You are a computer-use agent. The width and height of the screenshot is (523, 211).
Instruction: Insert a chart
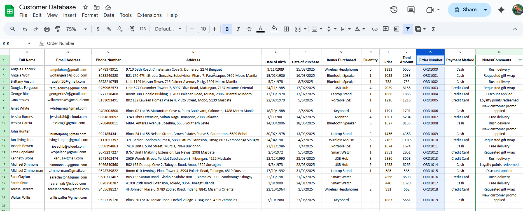(397, 29)
